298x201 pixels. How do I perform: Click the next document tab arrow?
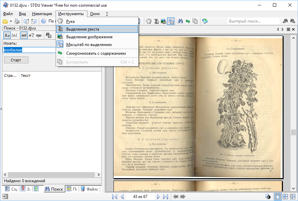[x=283, y=29]
